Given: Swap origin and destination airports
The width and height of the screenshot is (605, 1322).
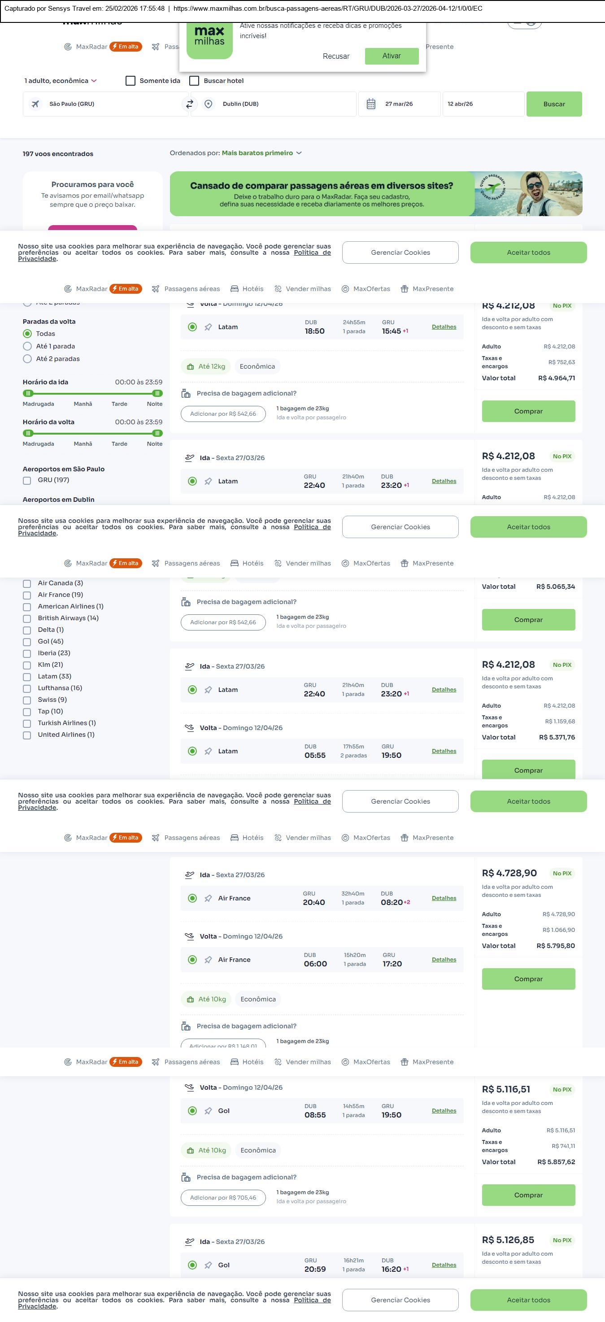Looking at the screenshot, I should coord(189,104).
